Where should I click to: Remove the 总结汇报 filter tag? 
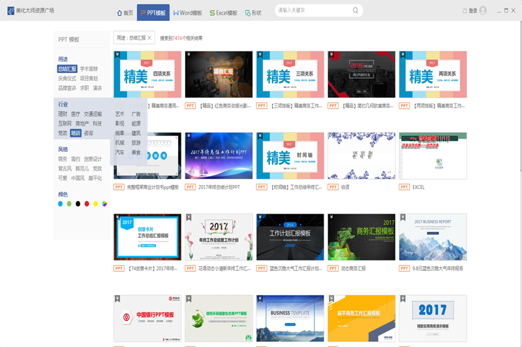tap(149, 38)
